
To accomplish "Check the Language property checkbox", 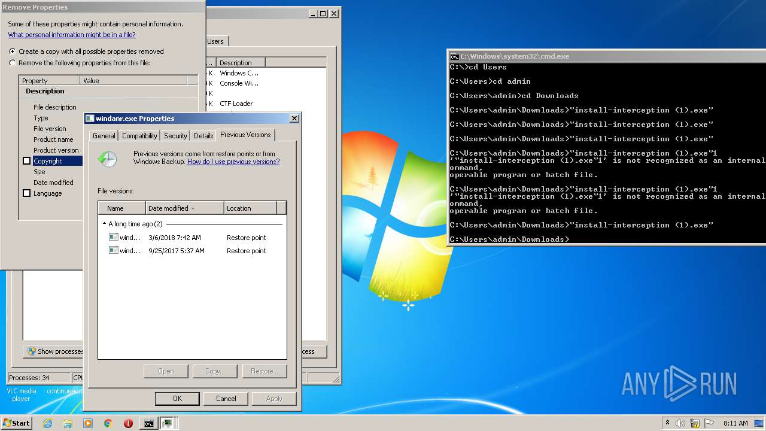I will 26,193.
